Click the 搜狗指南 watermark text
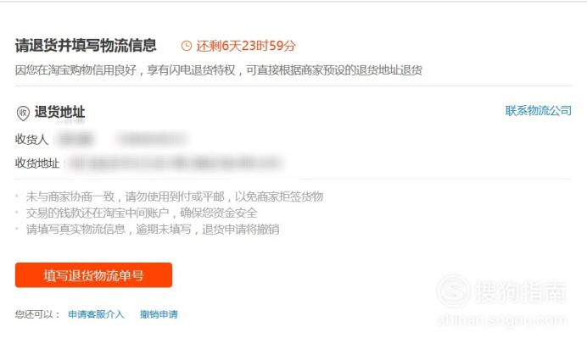The height and width of the screenshot is (349, 587). [x=522, y=291]
